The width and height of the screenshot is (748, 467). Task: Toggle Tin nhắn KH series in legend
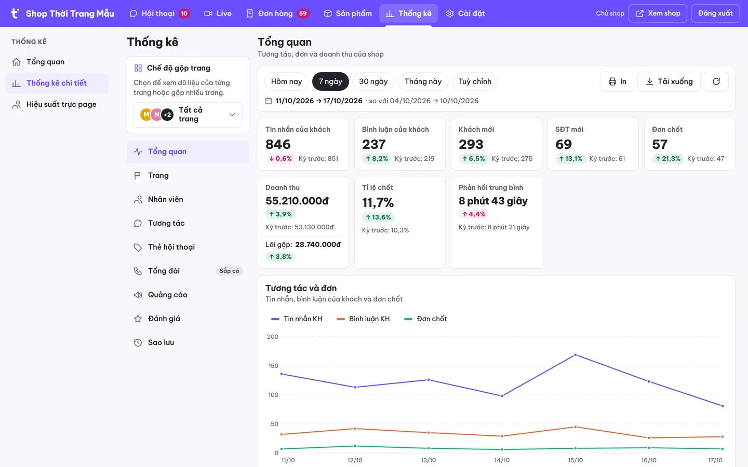297,319
